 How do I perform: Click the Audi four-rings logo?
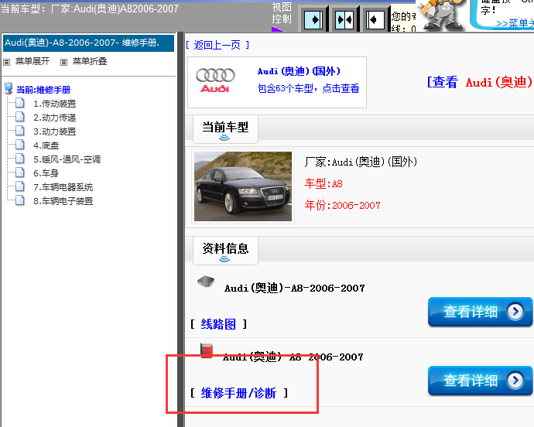[x=215, y=80]
